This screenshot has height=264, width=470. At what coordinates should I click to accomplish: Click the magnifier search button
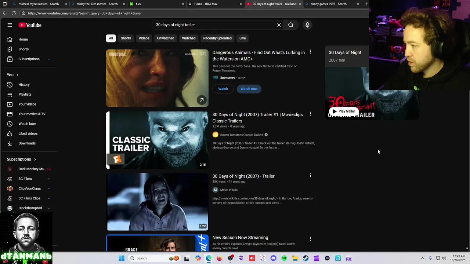click(x=291, y=25)
